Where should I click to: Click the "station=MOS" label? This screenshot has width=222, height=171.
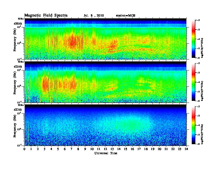click(126, 16)
